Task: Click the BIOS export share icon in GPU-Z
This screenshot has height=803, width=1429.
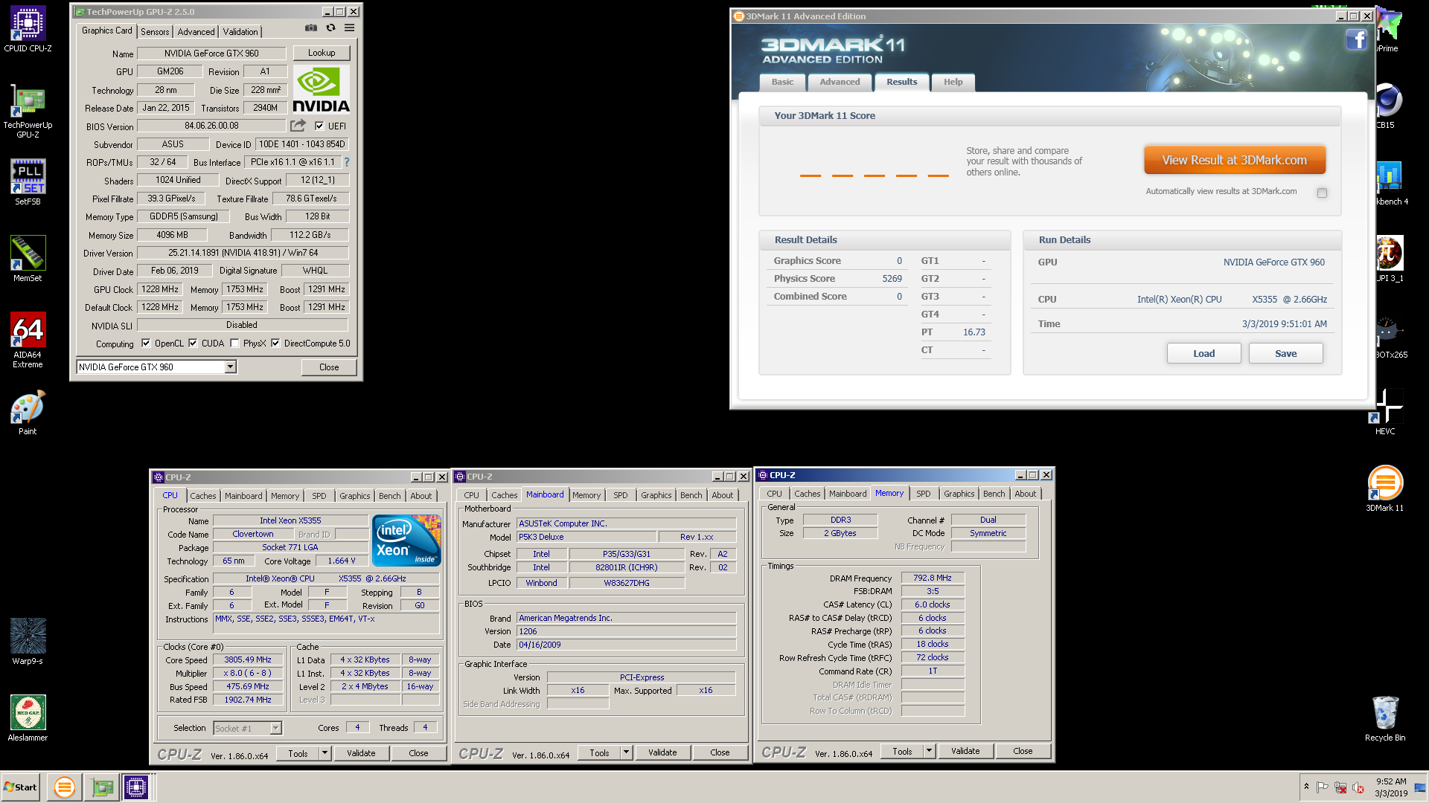Action: click(x=298, y=126)
